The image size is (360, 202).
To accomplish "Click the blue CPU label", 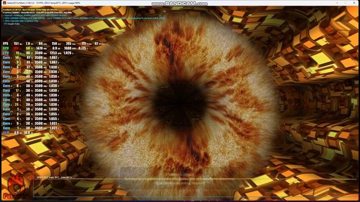I will (6, 53).
